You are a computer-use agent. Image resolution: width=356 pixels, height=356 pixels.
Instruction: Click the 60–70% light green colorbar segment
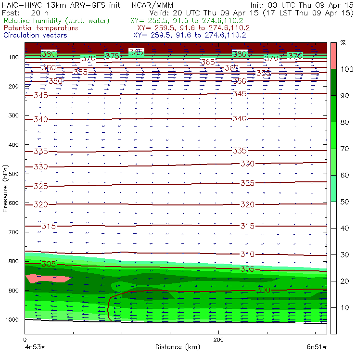(x=333, y=162)
